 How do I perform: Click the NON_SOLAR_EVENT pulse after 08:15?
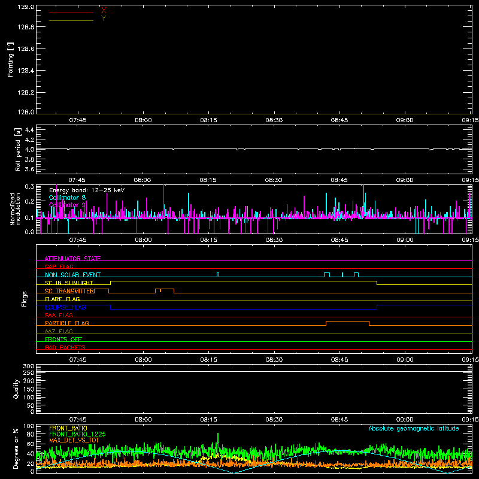218,275
